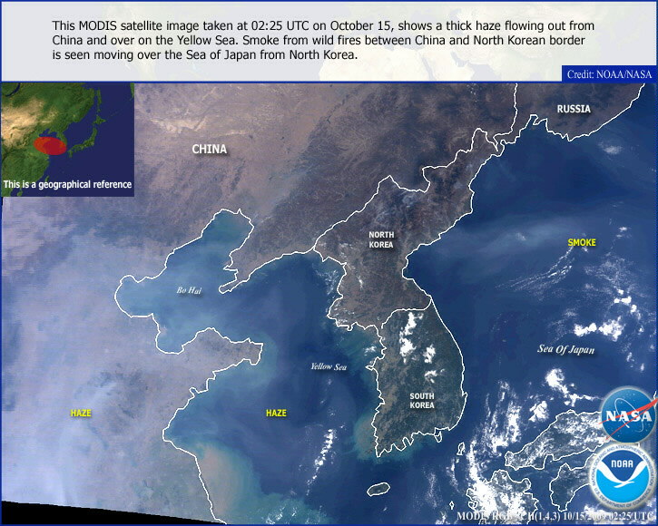Select the yellow SMOKE annotation
This screenshot has height=526, width=658.
click(x=582, y=243)
